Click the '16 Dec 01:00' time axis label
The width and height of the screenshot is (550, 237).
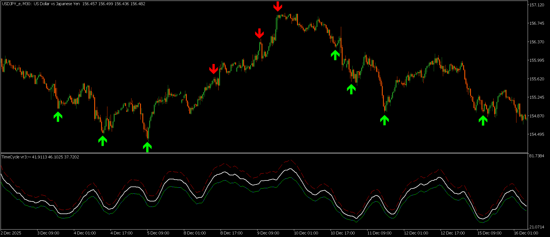526,233
